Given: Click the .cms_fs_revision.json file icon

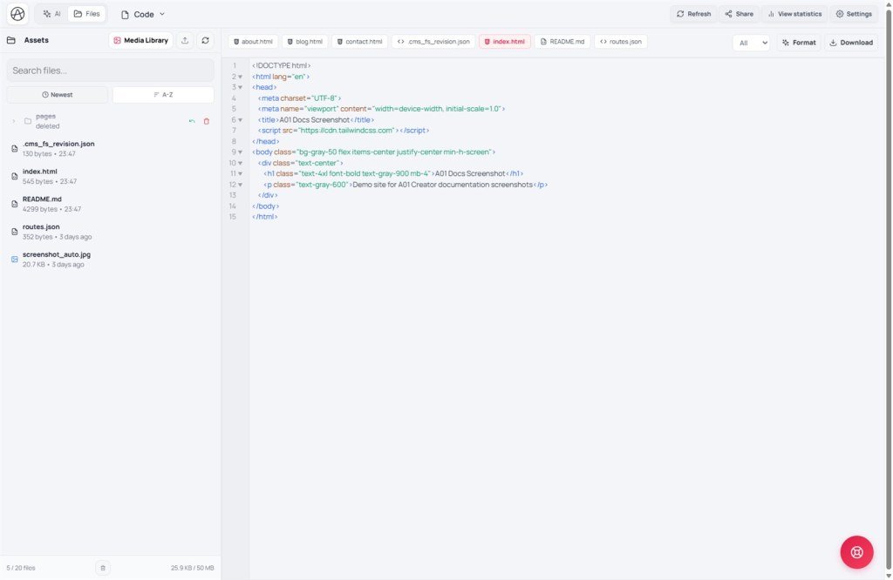Looking at the screenshot, I should point(14,148).
